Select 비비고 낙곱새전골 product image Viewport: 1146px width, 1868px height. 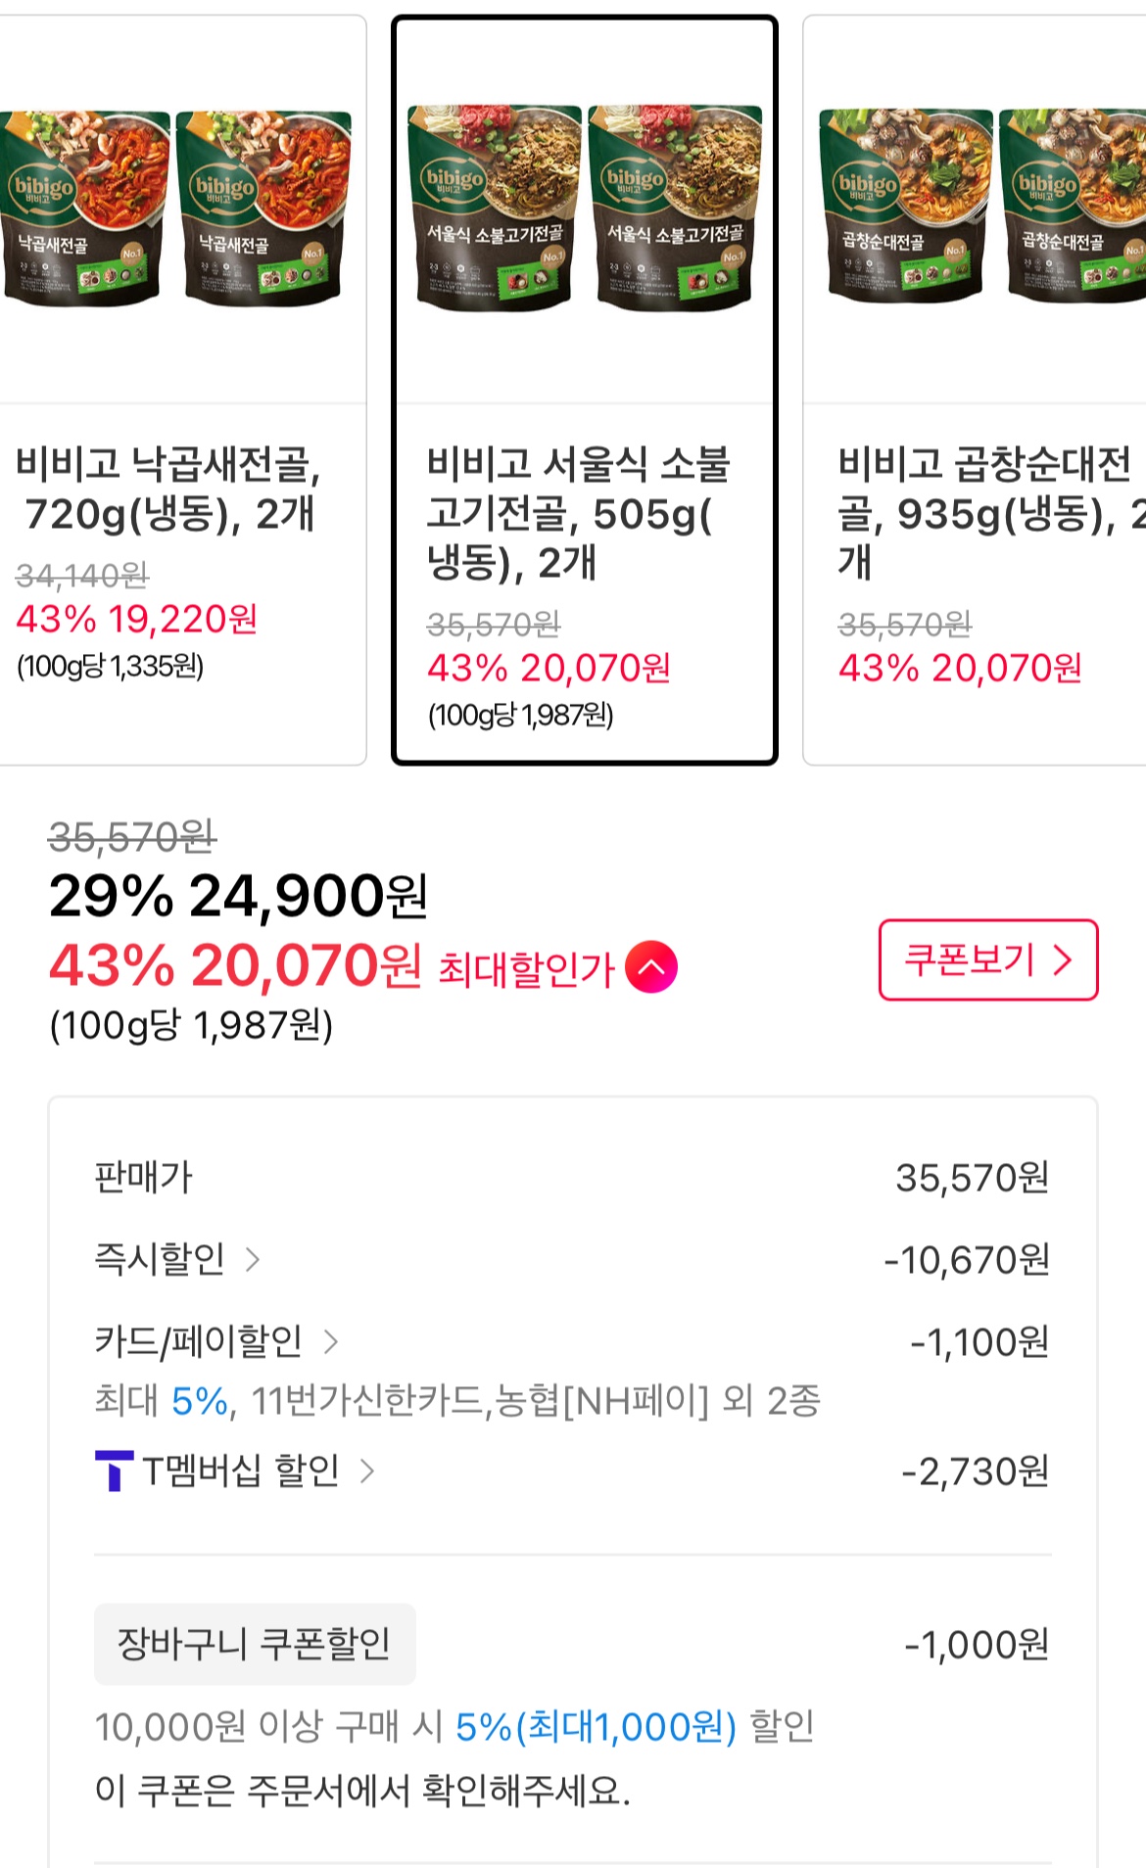174,208
